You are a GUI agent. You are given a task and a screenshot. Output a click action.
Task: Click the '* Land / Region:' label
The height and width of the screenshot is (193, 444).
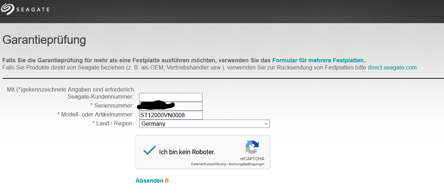tap(113, 123)
